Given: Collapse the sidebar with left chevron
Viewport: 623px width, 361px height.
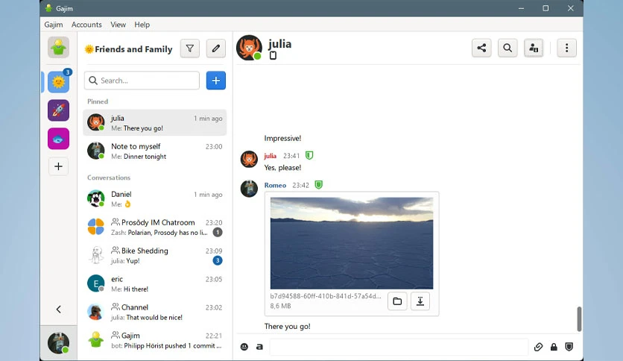Looking at the screenshot, I should click(58, 310).
